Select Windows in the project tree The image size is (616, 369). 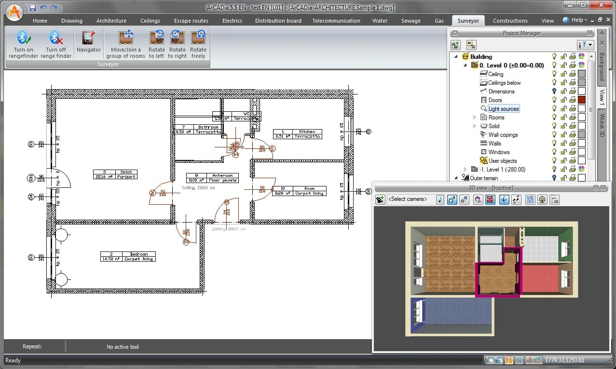(x=499, y=152)
